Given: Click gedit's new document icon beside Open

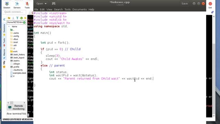Looking at the screenshot, I should click(x=54, y=4).
